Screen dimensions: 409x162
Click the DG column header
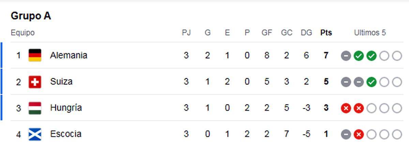[x=306, y=33]
